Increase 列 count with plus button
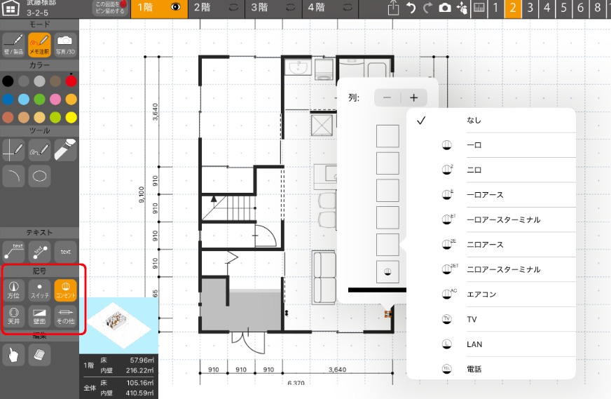The width and height of the screenshot is (611, 399). (413, 98)
